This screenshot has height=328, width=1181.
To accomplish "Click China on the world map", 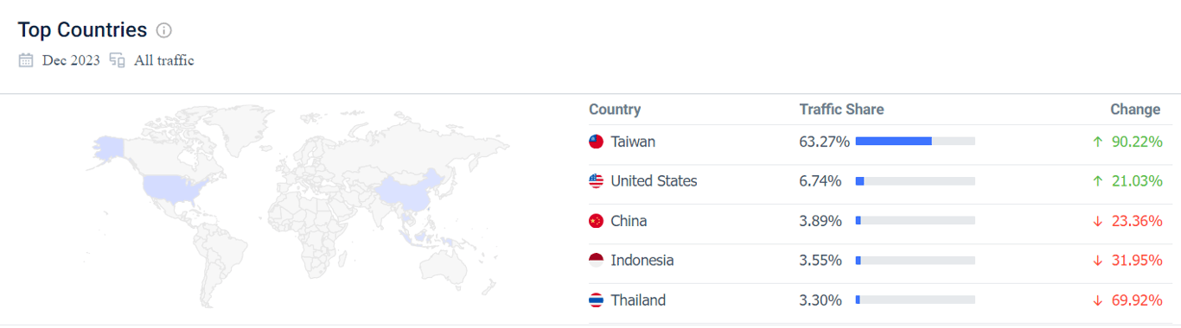I will tap(409, 190).
